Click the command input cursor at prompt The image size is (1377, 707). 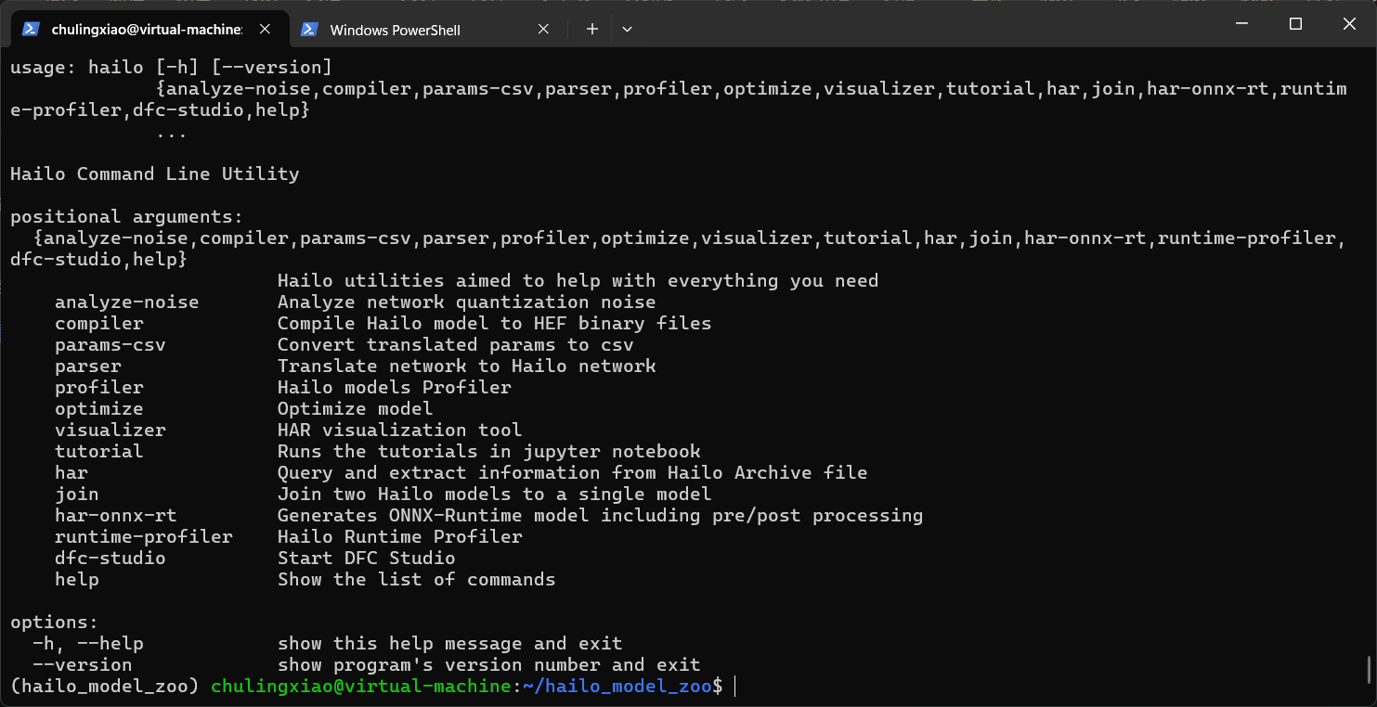click(x=734, y=686)
